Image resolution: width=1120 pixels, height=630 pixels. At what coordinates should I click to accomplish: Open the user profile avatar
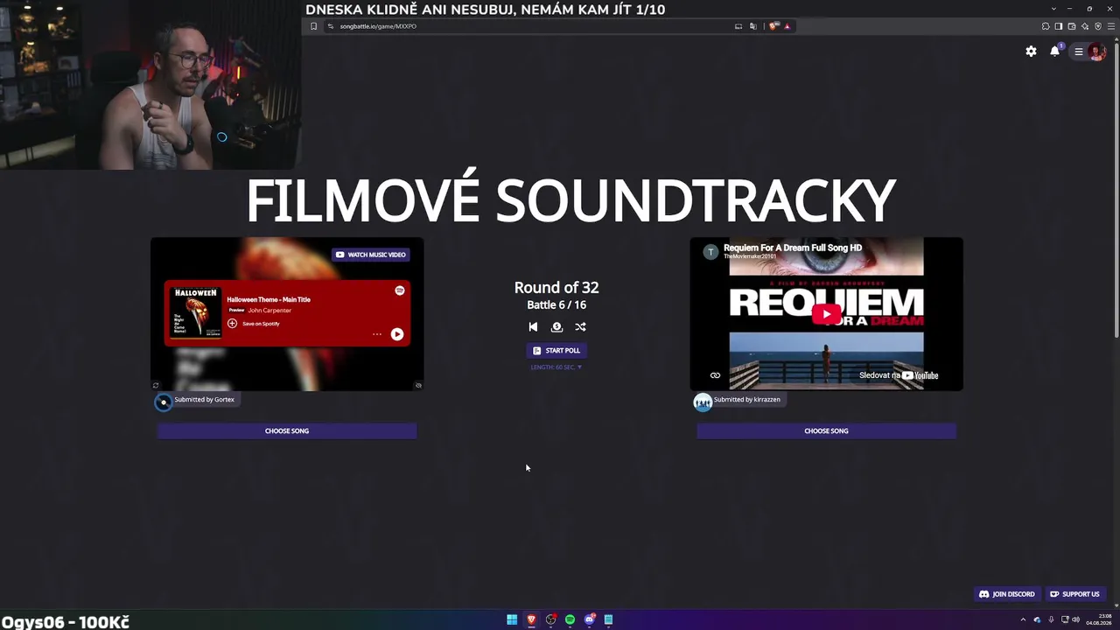coord(1096,52)
